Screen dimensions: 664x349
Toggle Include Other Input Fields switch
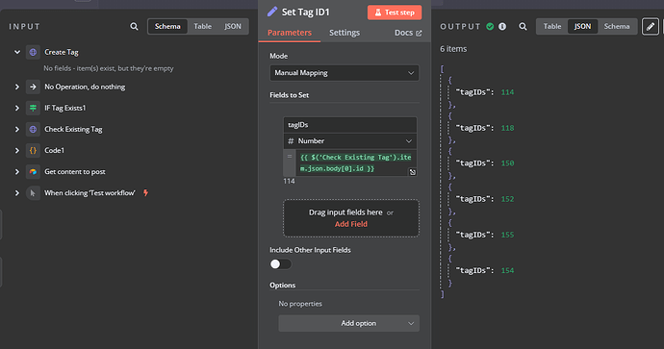pyautogui.click(x=280, y=264)
